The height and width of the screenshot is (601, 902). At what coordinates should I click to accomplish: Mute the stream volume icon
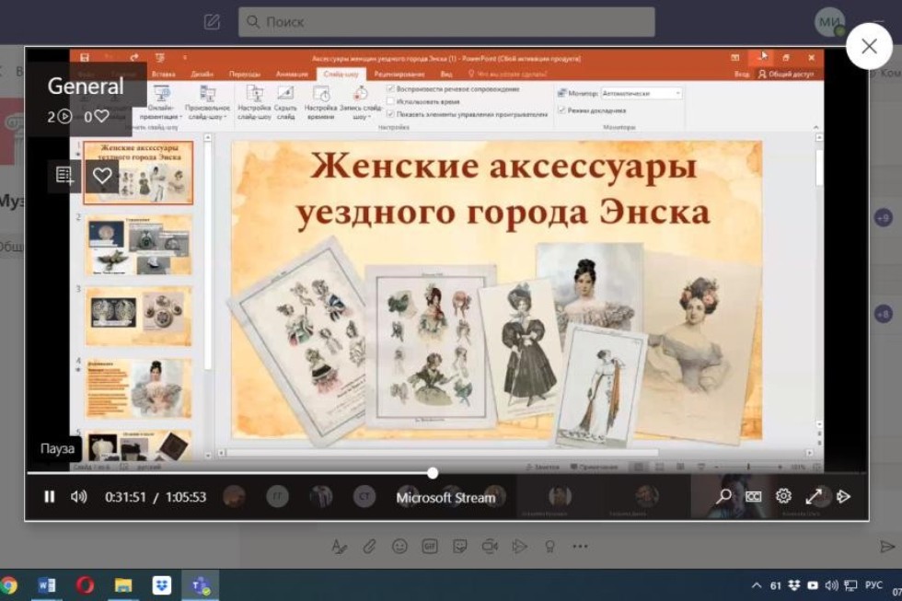pos(78,495)
